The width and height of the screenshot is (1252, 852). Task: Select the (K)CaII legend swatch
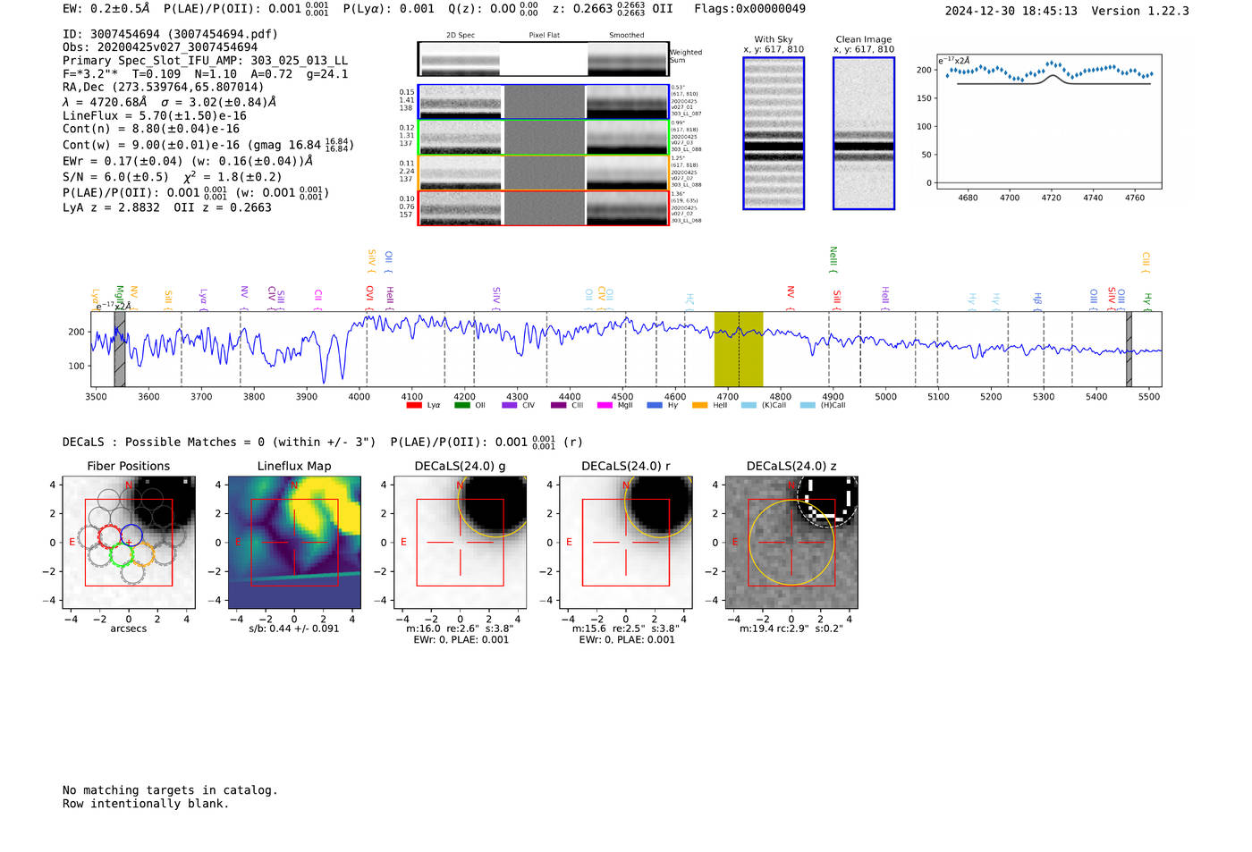point(749,405)
